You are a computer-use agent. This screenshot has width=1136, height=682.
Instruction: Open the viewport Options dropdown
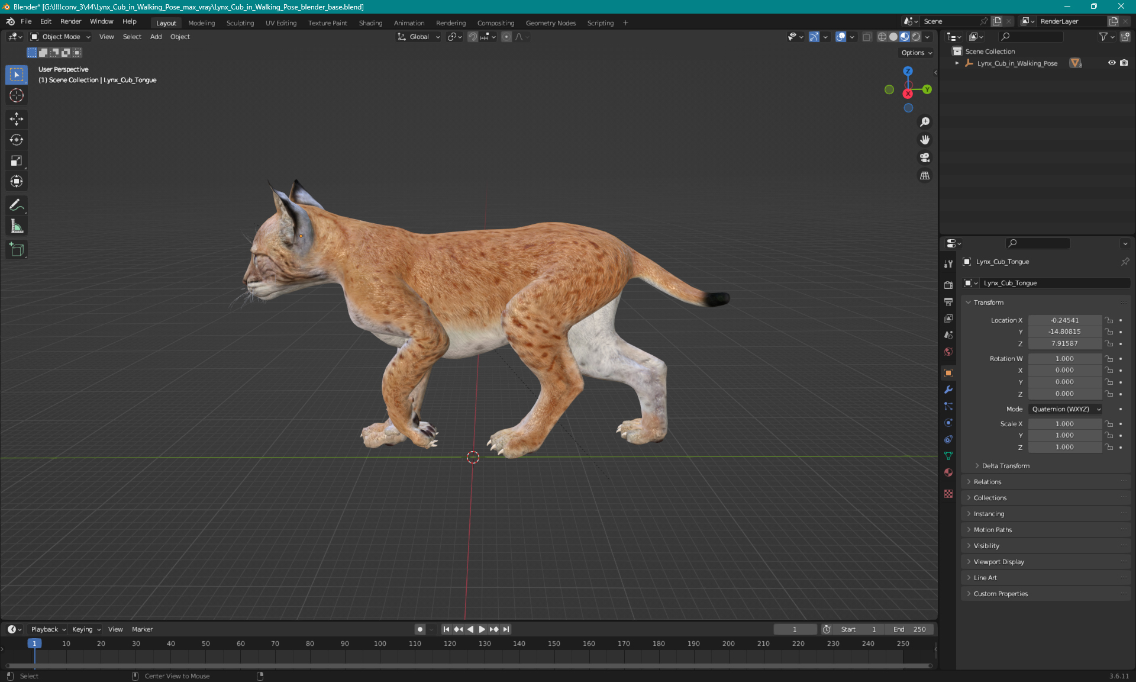(x=916, y=53)
